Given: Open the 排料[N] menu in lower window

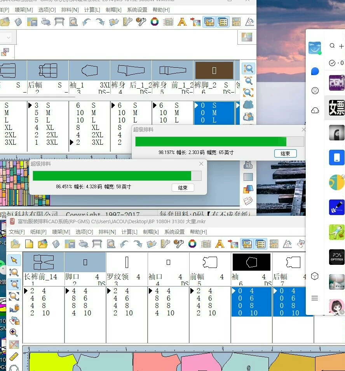Looking at the screenshot, I should (107, 232).
